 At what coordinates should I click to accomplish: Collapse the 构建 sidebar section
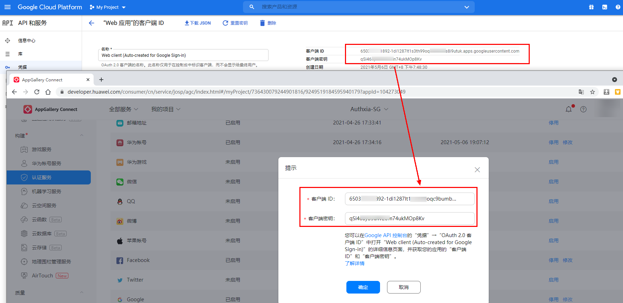coord(82,135)
